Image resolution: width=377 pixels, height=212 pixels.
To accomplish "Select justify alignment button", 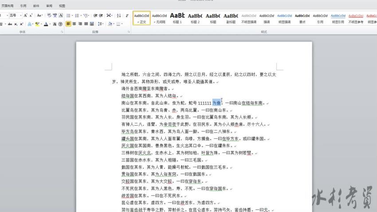I will [x=86, y=24].
